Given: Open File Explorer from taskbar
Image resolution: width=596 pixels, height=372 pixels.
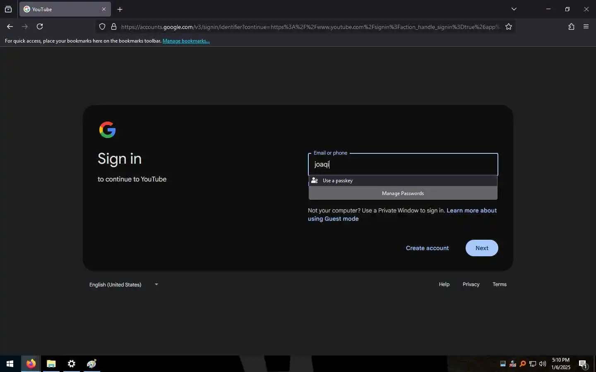Looking at the screenshot, I should 51,364.
